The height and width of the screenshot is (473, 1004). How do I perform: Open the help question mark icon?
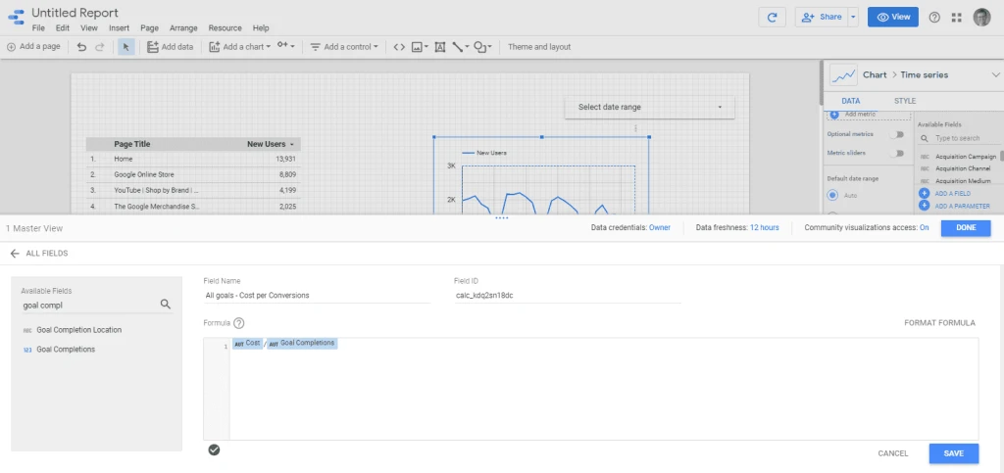(933, 17)
